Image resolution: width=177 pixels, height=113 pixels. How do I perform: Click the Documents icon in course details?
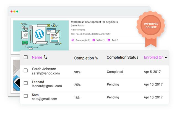[x=73, y=40]
